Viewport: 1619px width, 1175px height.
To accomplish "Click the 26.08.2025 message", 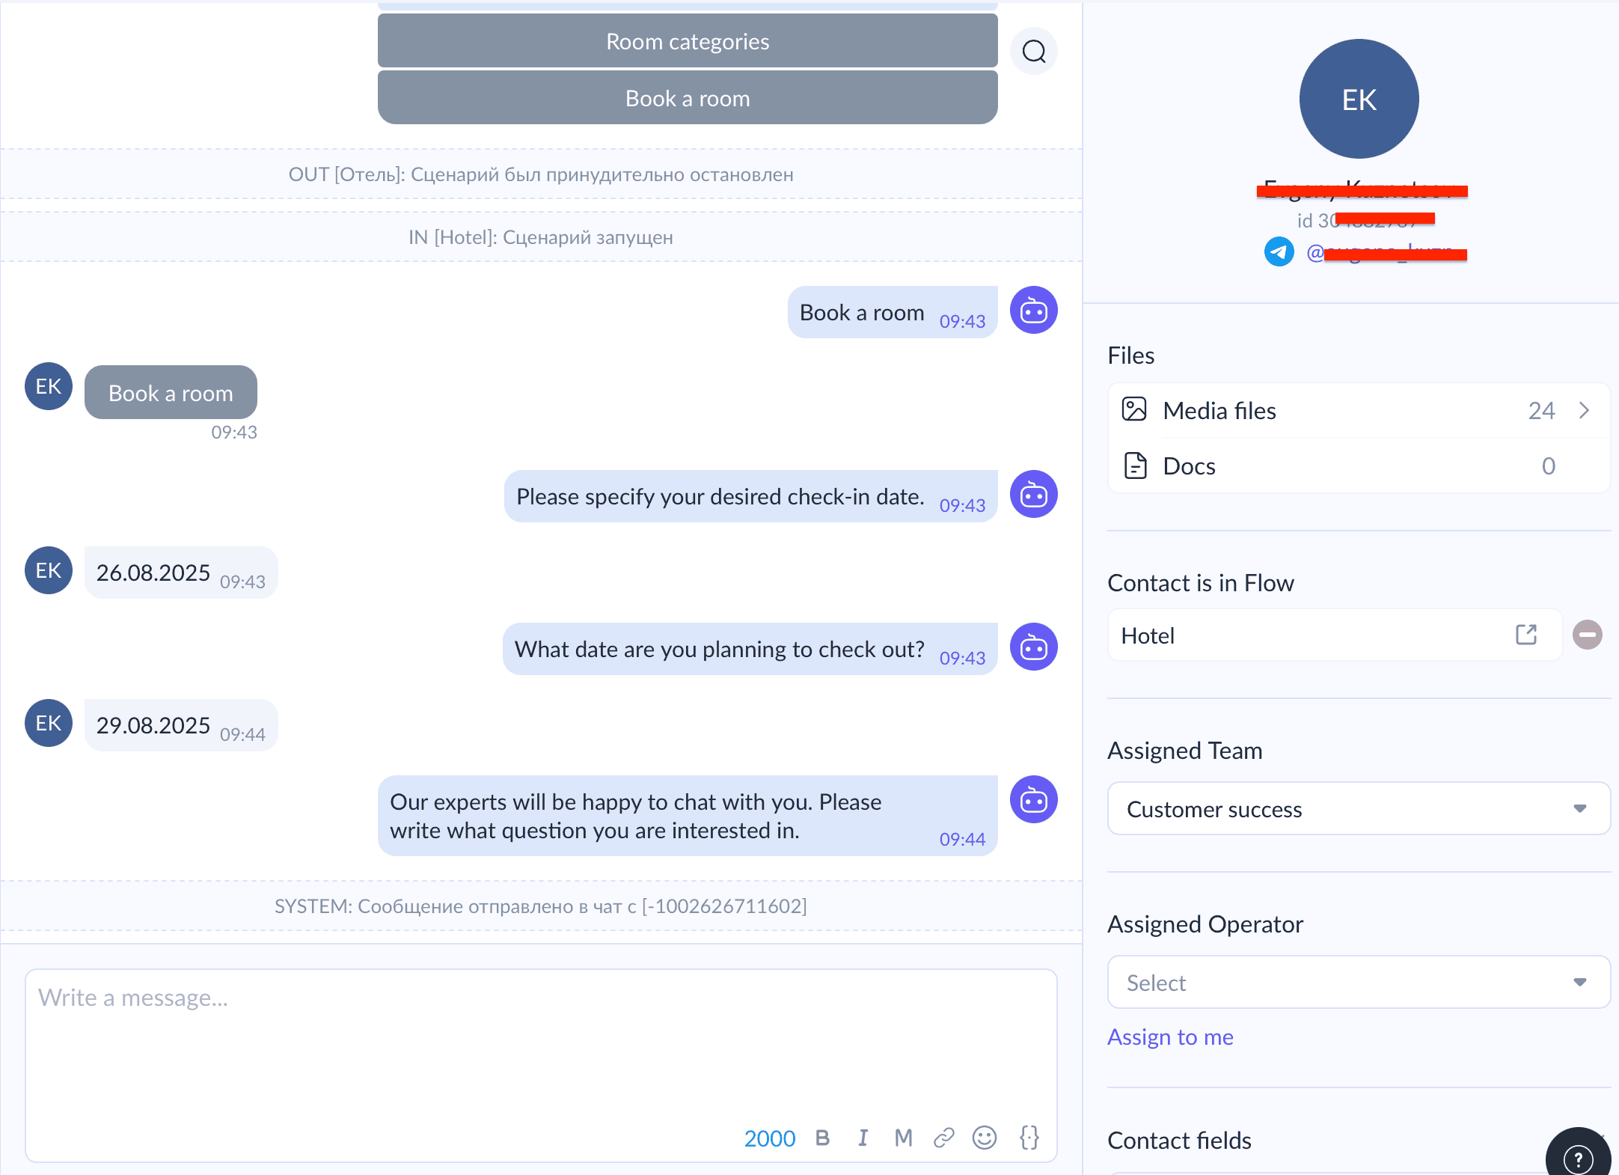I will (x=181, y=573).
